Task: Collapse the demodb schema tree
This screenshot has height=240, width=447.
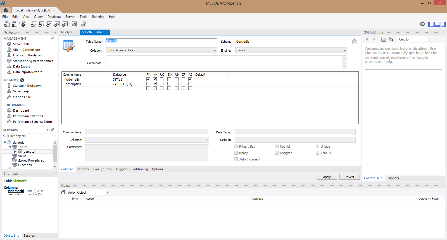Action: (x=5, y=143)
